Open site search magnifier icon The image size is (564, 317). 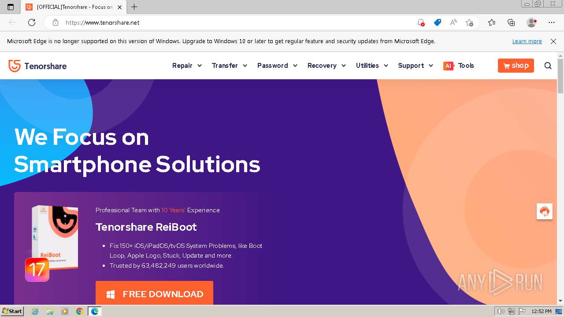tap(548, 66)
